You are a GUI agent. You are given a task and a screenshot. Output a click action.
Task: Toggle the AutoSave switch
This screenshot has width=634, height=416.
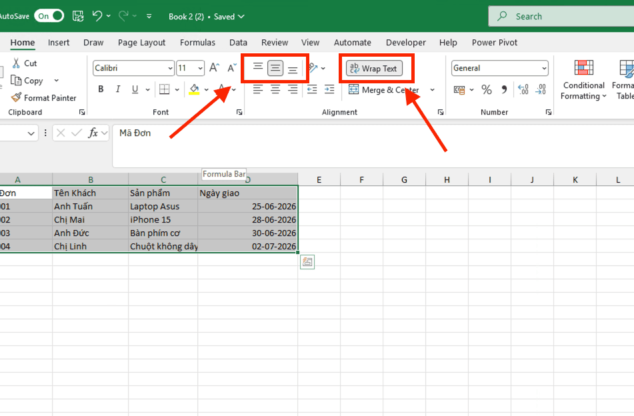coord(49,16)
